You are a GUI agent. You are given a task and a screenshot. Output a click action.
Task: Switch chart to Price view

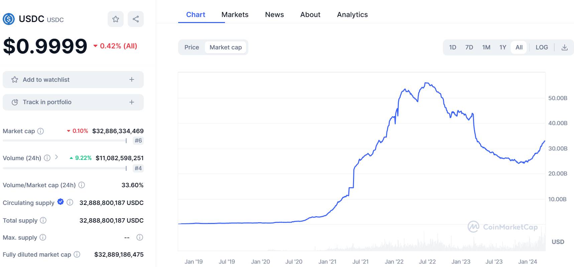pyautogui.click(x=192, y=47)
